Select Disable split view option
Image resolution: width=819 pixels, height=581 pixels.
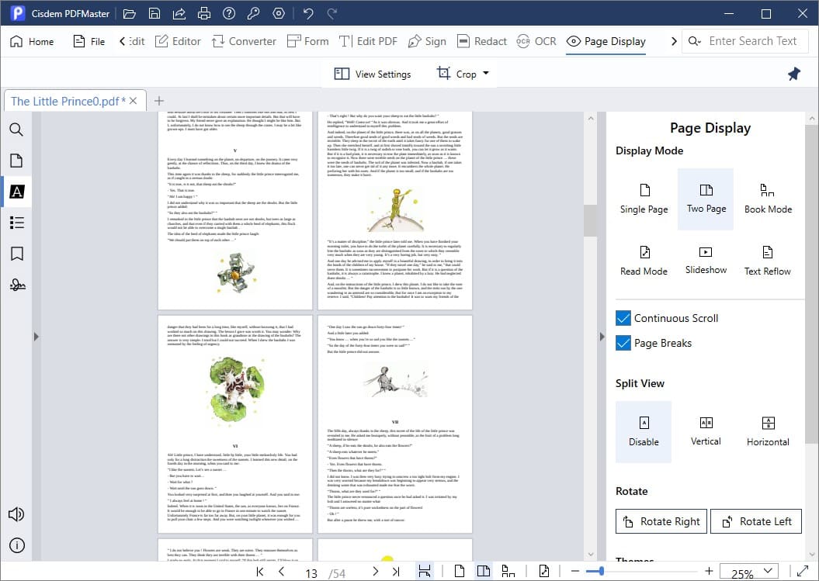pos(644,432)
